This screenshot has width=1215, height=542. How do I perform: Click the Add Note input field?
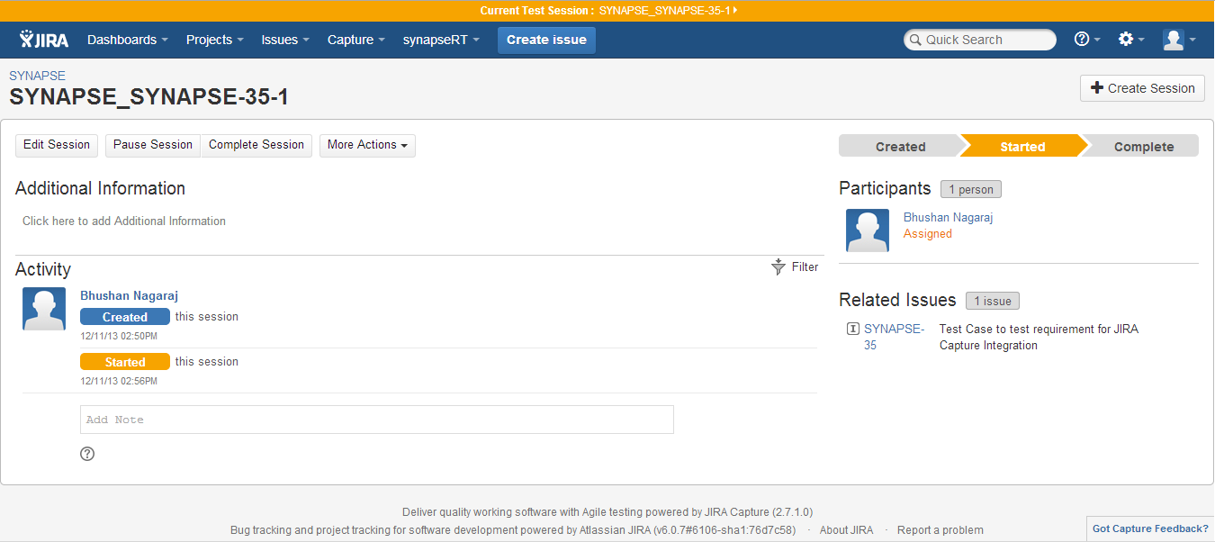pos(377,420)
